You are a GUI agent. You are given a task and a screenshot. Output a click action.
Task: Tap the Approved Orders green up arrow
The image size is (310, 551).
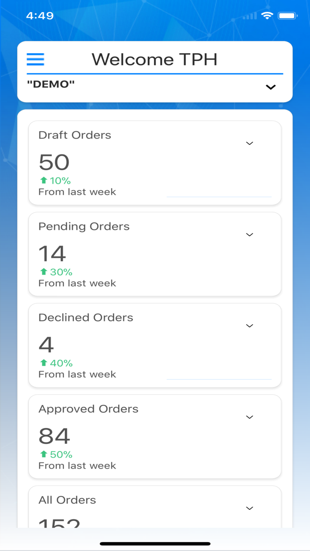[43, 454]
